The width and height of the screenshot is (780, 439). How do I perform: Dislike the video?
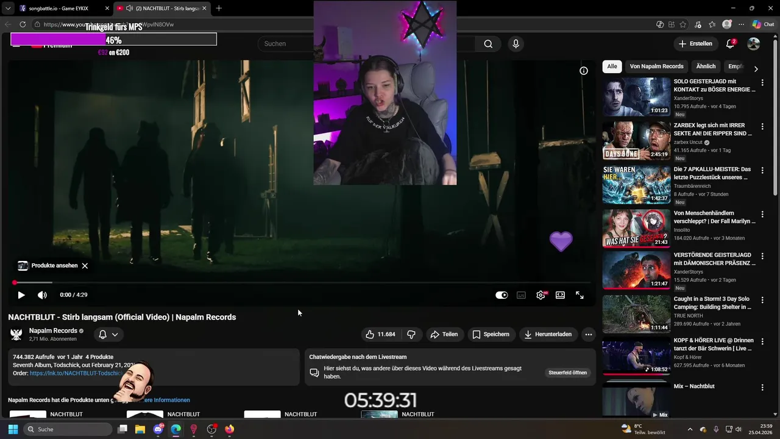pos(411,334)
